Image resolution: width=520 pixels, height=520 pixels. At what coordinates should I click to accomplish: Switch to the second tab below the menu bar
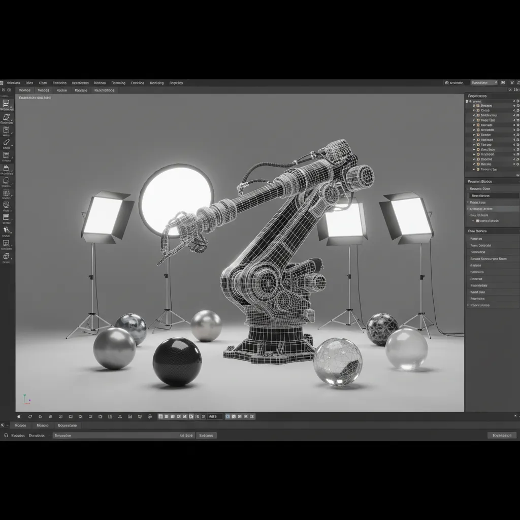point(43,90)
